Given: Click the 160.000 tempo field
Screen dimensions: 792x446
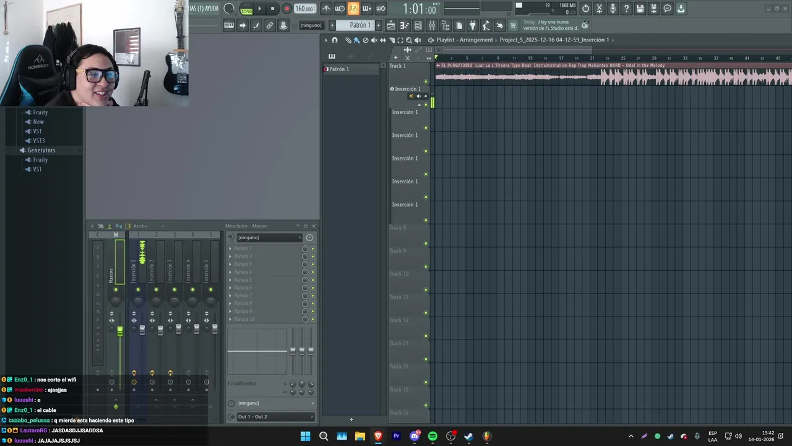Looking at the screenshot, I should (x=304, y=9).
